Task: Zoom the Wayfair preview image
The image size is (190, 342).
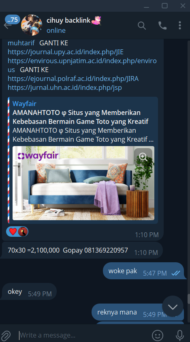Action: (x=143, y=157)
